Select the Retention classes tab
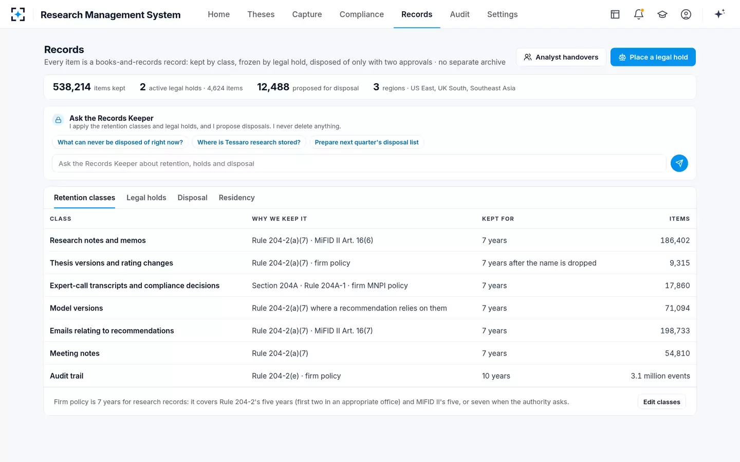This screenshot has width=740, height=462. (x=85, y=198)
